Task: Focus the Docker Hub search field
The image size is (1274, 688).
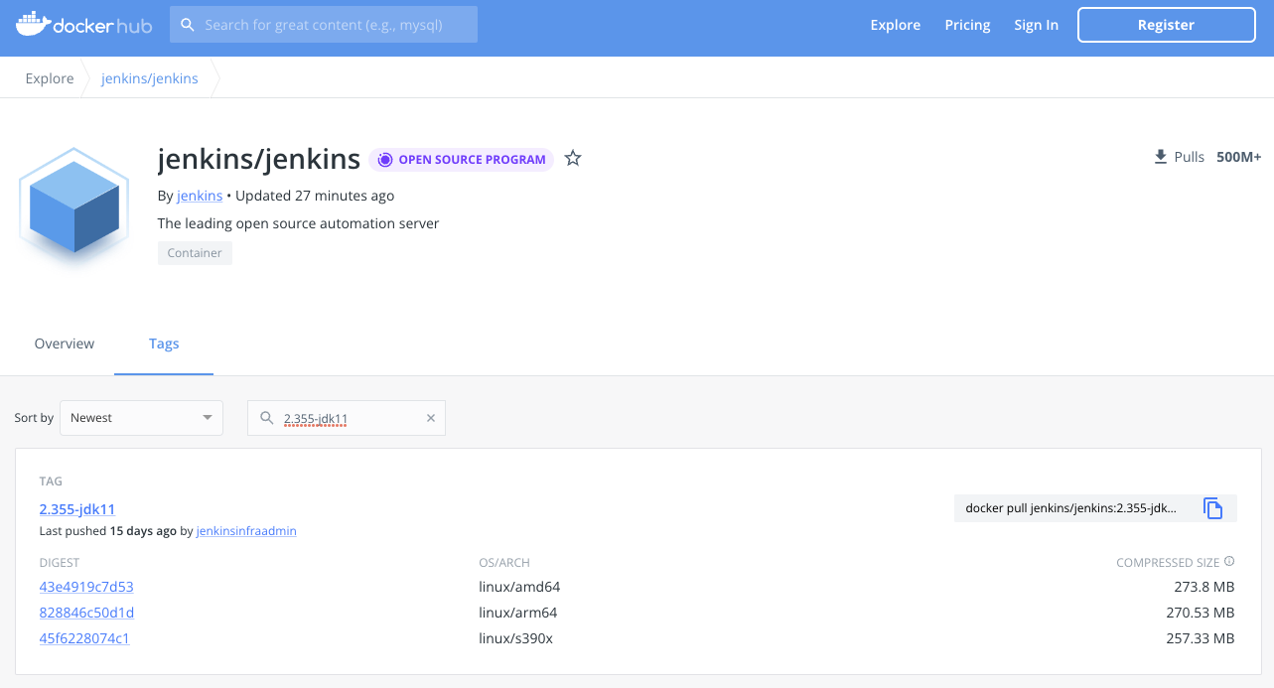Action: coord(324,25)
